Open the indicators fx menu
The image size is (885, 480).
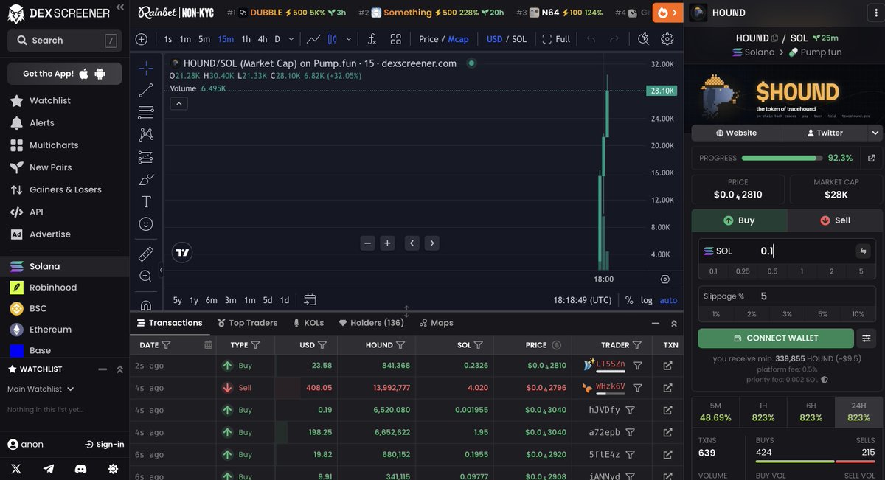coord(372,39)
